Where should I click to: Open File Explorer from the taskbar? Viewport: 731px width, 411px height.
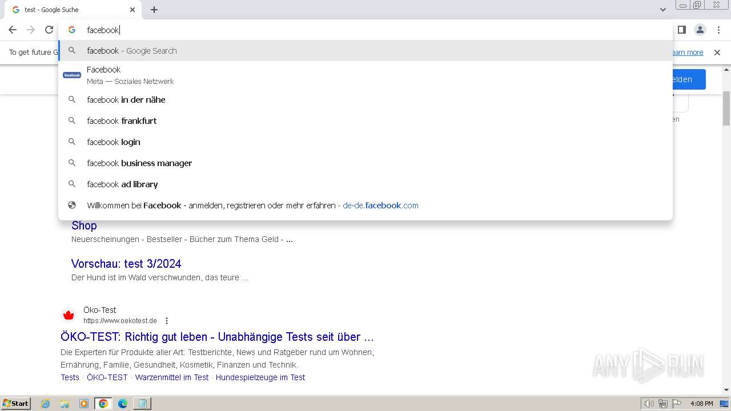click(65, 404)
